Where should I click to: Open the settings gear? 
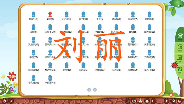[11, 101]
